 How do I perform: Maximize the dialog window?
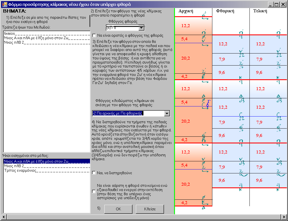coord(277,4)
